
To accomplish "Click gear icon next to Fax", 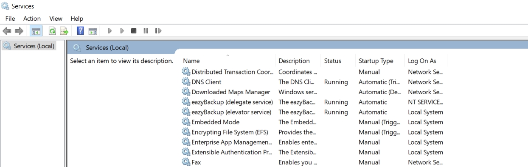I will coord(186,162).
